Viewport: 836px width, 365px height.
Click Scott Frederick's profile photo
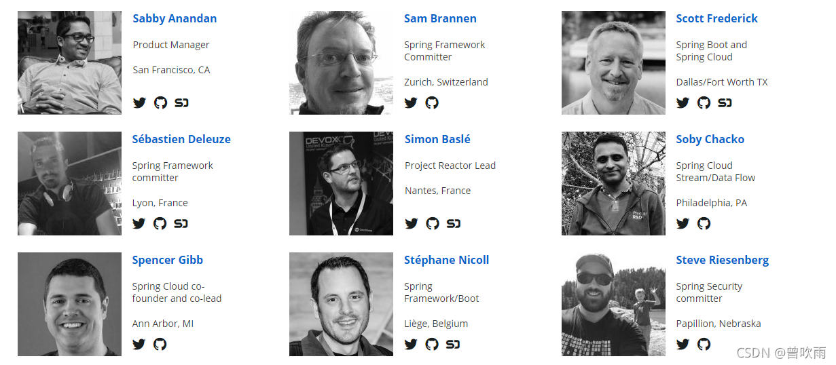point(613,62)
